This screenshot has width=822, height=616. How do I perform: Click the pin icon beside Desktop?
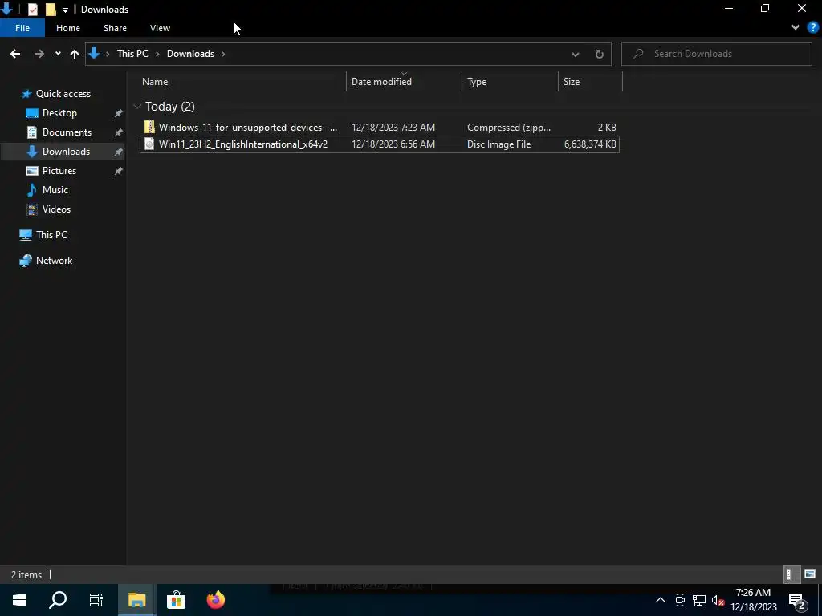click(119, 113)
